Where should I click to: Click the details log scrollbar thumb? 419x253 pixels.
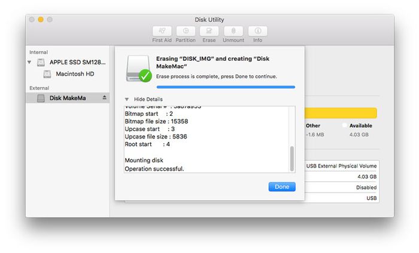[x=292, y=159]
